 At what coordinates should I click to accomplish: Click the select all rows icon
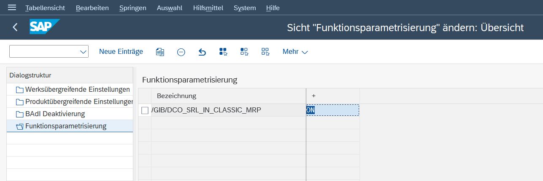click(x=223, y=52)
